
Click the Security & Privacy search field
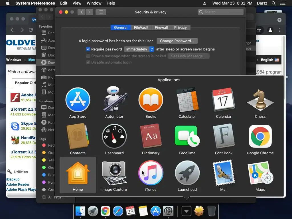pyautogui.click(x=221, y=12)
